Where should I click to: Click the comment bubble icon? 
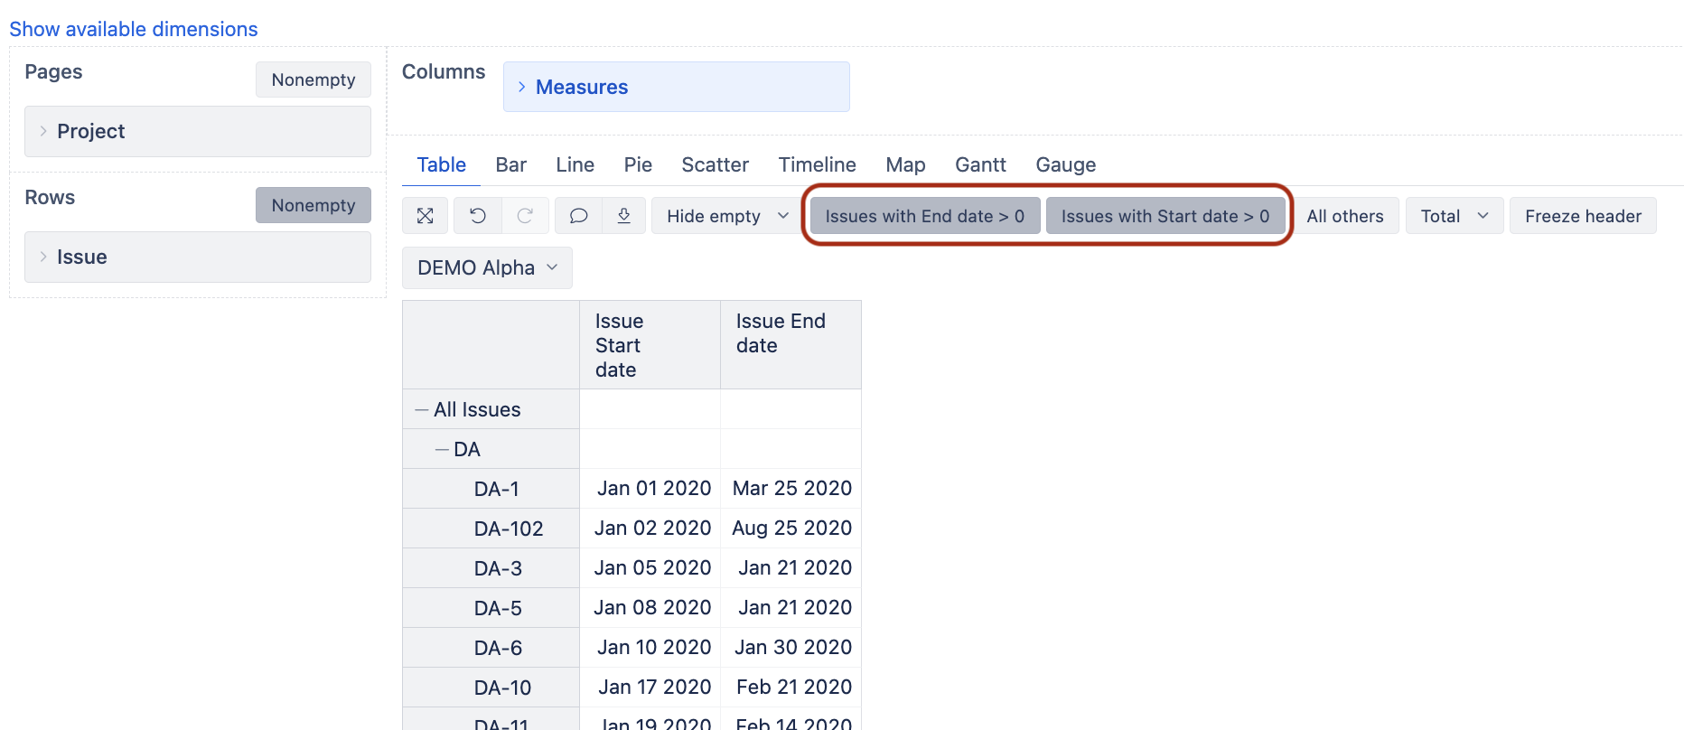click(x=578, y=216)
